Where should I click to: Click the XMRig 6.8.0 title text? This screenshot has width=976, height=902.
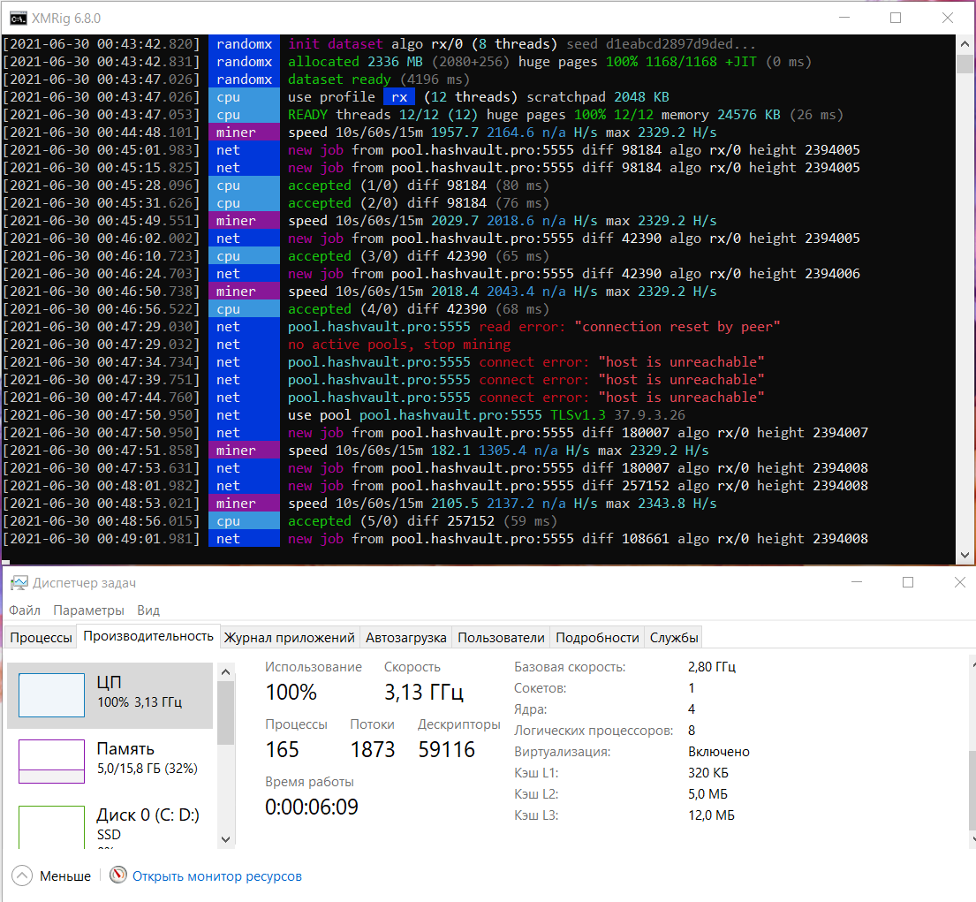coord(66,18)
